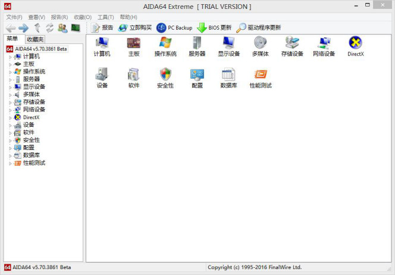The image size is (395, 275).
Task: Click the up-level arrow toolbar icon
Action: [x=37, y=28]
